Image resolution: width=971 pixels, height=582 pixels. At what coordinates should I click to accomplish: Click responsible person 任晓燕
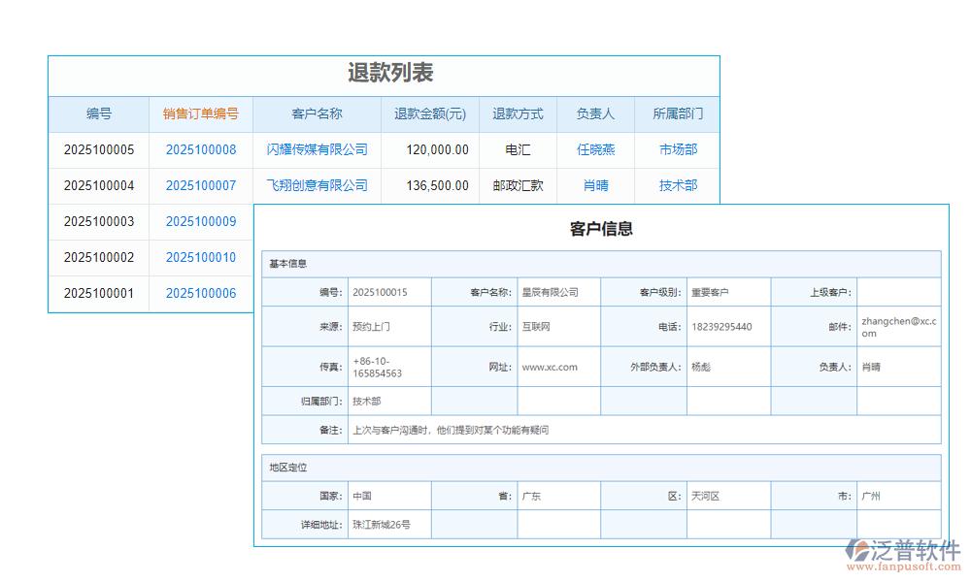click(x=595, y=149)
